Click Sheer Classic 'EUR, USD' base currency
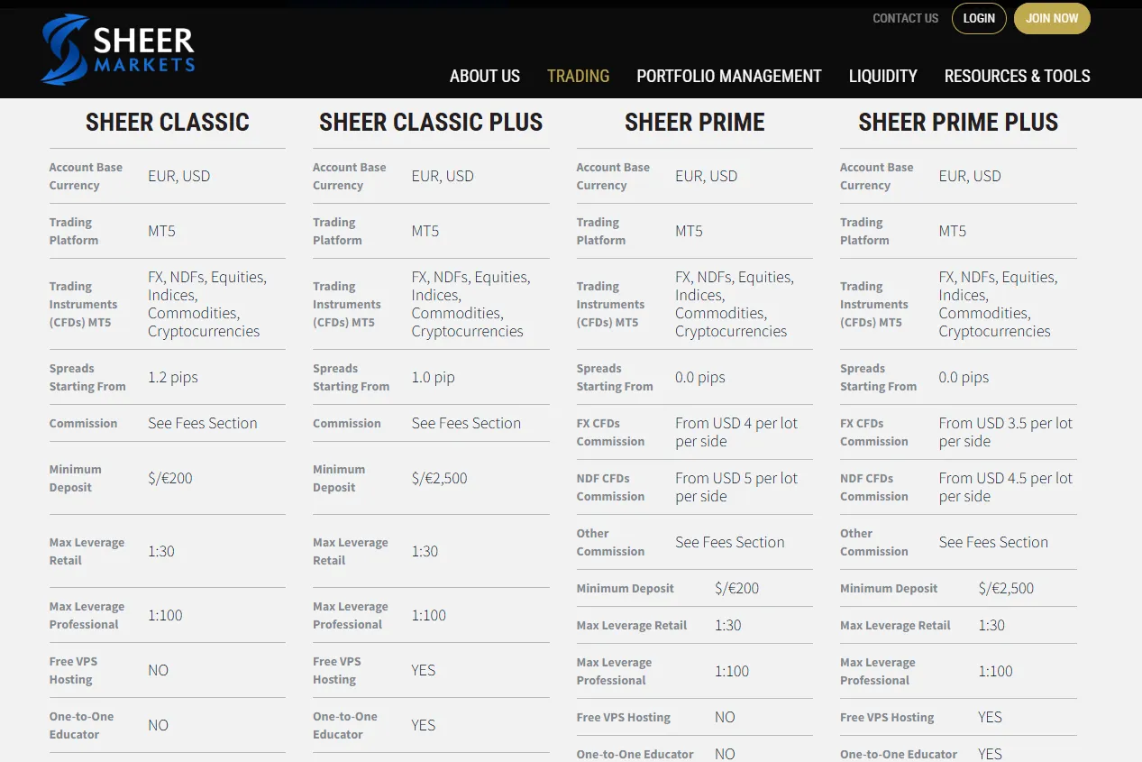 [x=179, y=176]
